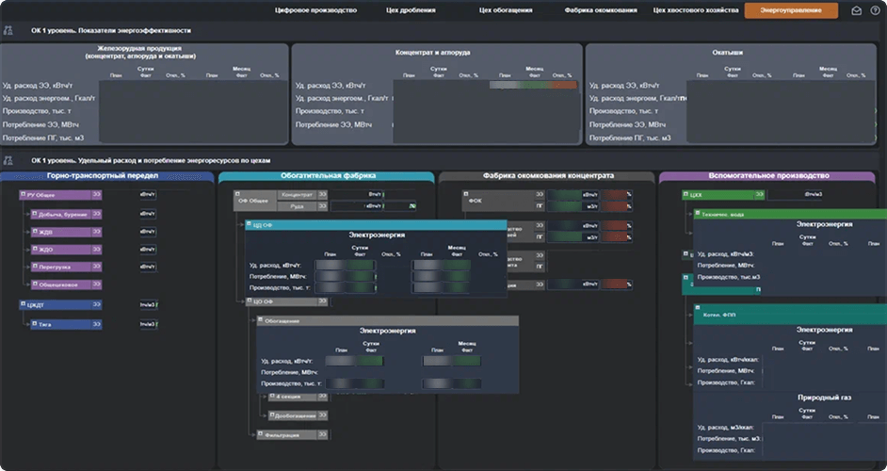Click hierarchy icon beside Показатели энергоэффективности heading
Screen dimensions: 887x471
point(8,30)
